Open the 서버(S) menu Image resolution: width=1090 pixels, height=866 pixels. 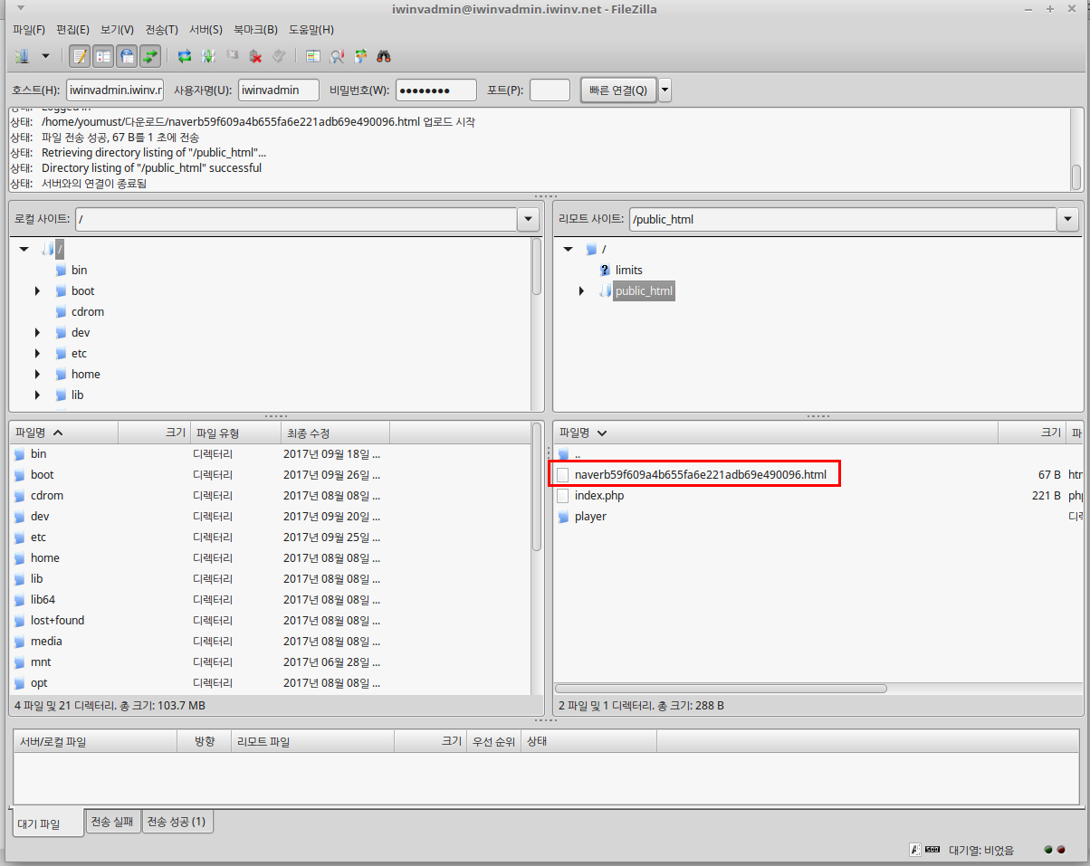(206, 30)
